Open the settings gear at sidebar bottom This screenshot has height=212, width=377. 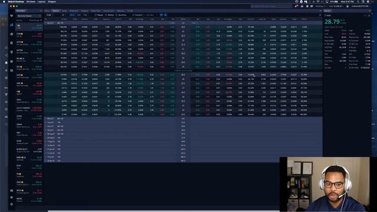tap(12, 204)
